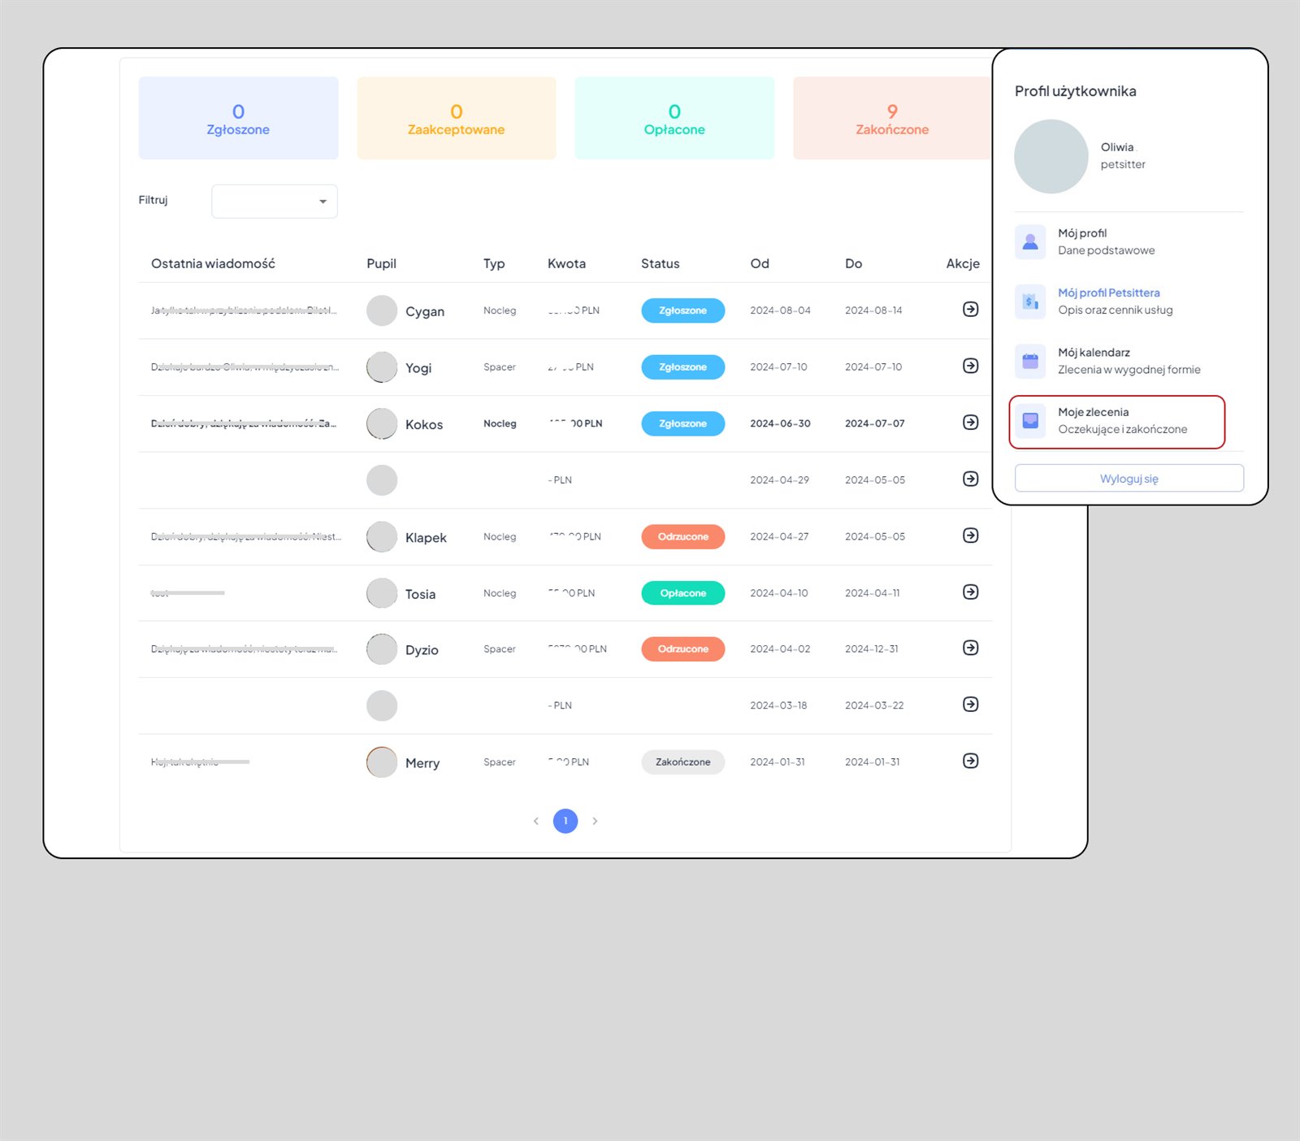Open action arrow for Cygan order
Image resolution: width=1300 pixels, height=1141 pixels.
970,310
